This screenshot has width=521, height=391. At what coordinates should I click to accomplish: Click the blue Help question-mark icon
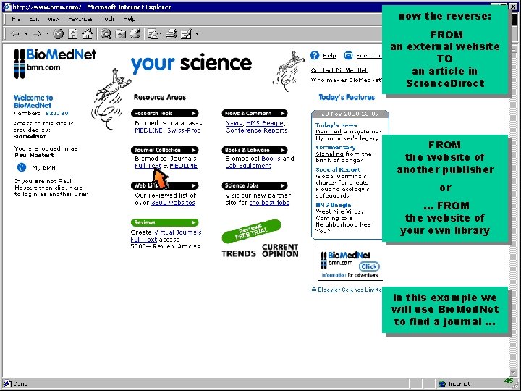point(315,55)
